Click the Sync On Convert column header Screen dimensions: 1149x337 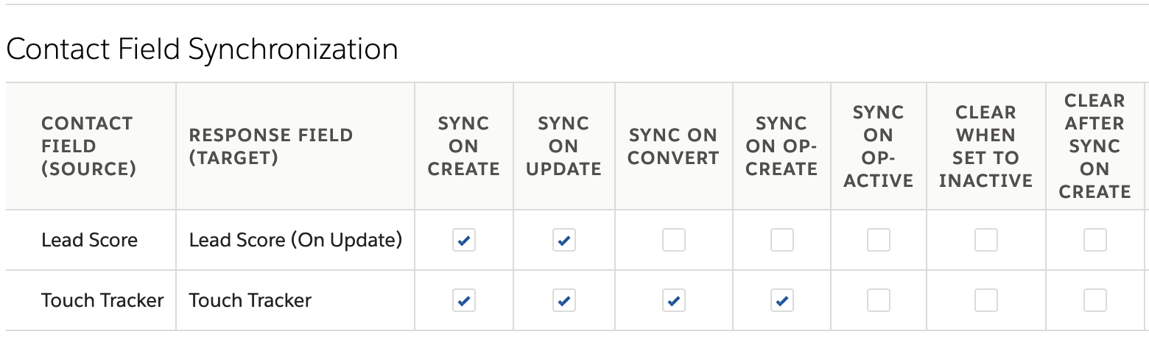pyautogui.click(x=674, y=146)
